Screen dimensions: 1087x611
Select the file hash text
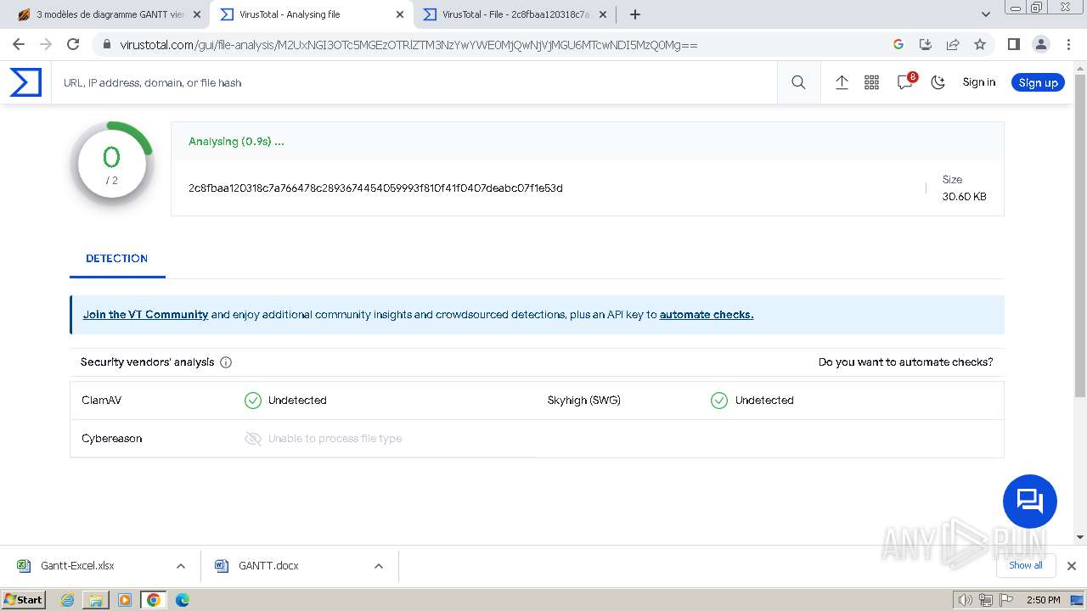pyautogui.click(x=375, y=188)
